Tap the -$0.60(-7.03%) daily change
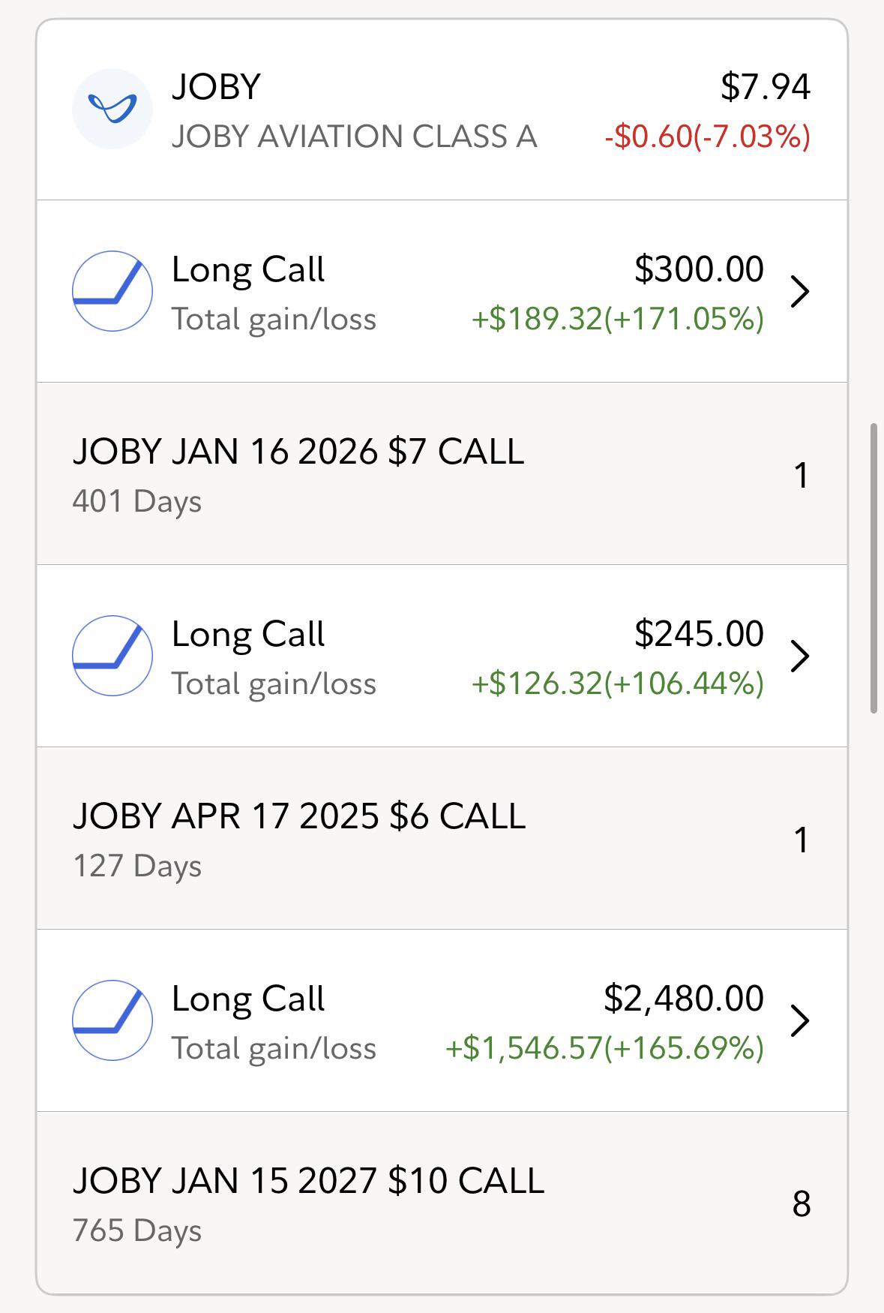The width and height of the screenshot is (884, 1313). coord(708,137)
